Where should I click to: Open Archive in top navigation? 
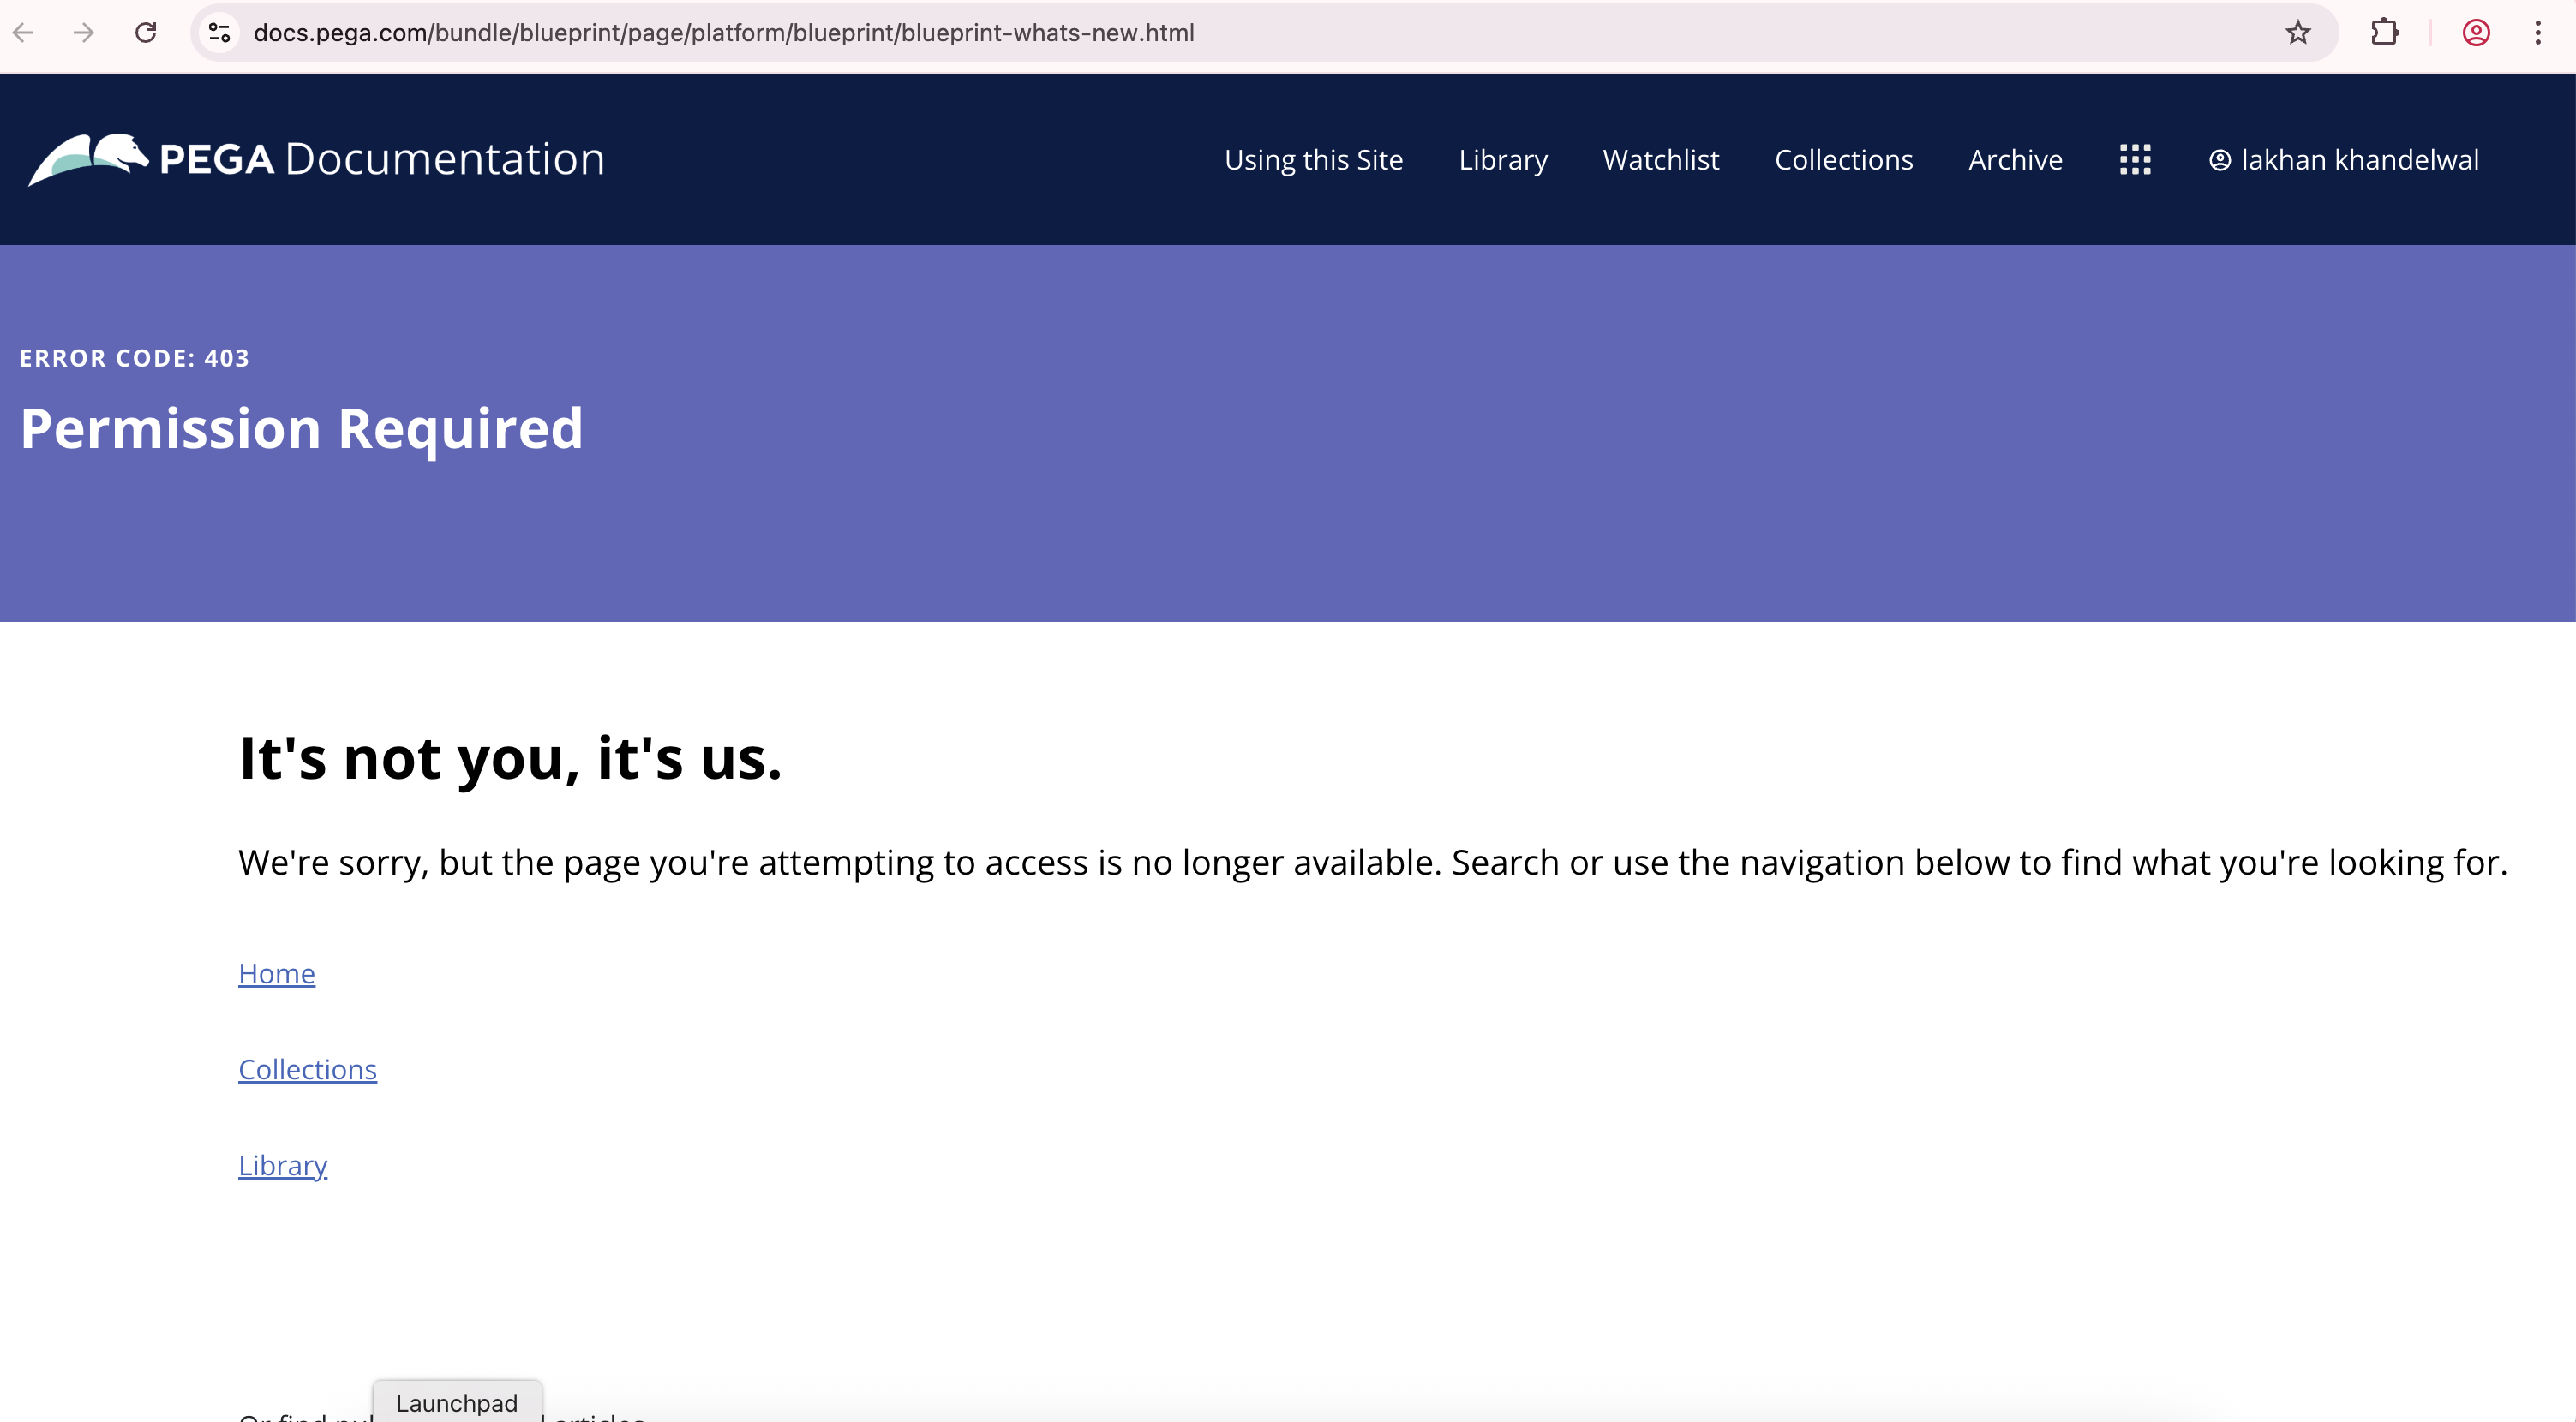click(2015, 160)
